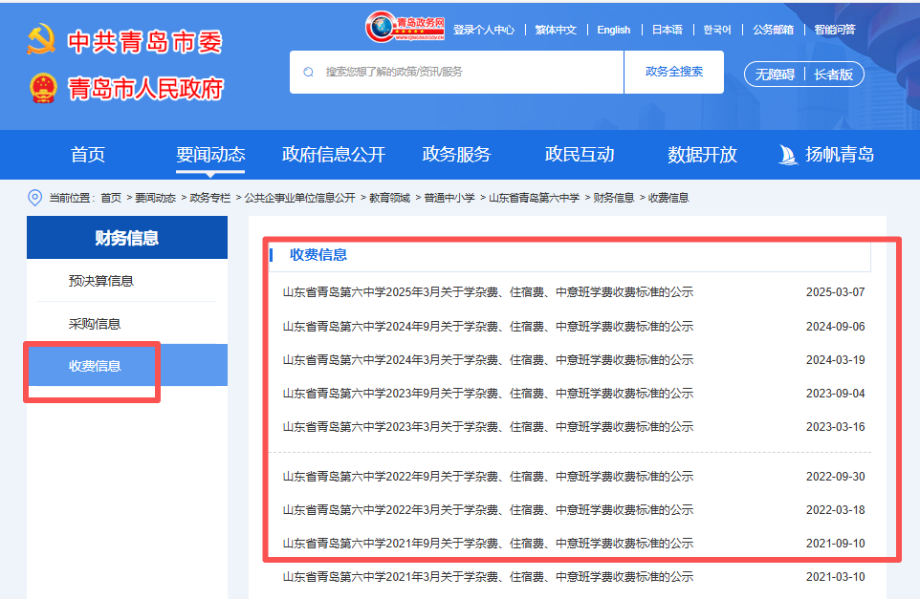Click 教育领域 in the breadcrumb
920x599 pixels.
click(389, 198)
